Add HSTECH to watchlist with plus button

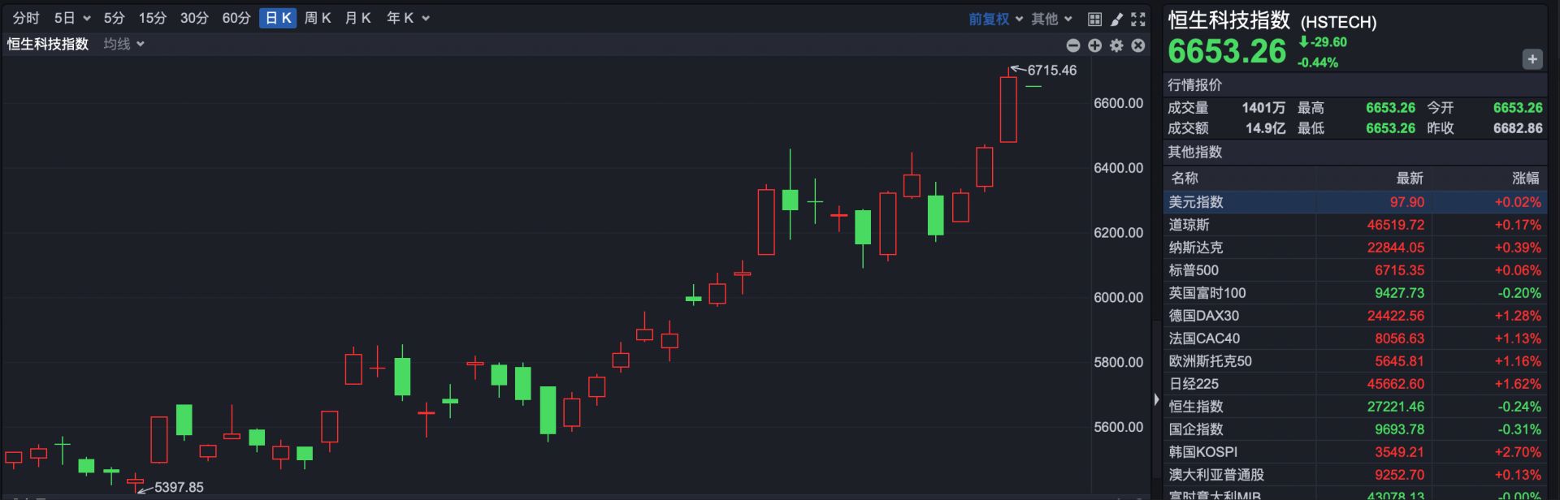(1532, 59)
